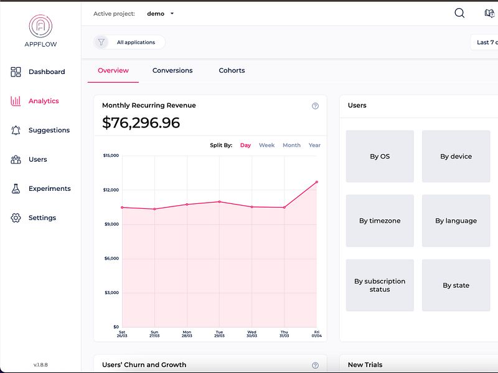Image resolution: width=498 pixels, height=373 pixels.
Task: Open the demo project dropdown
Action: pos(160,13)
